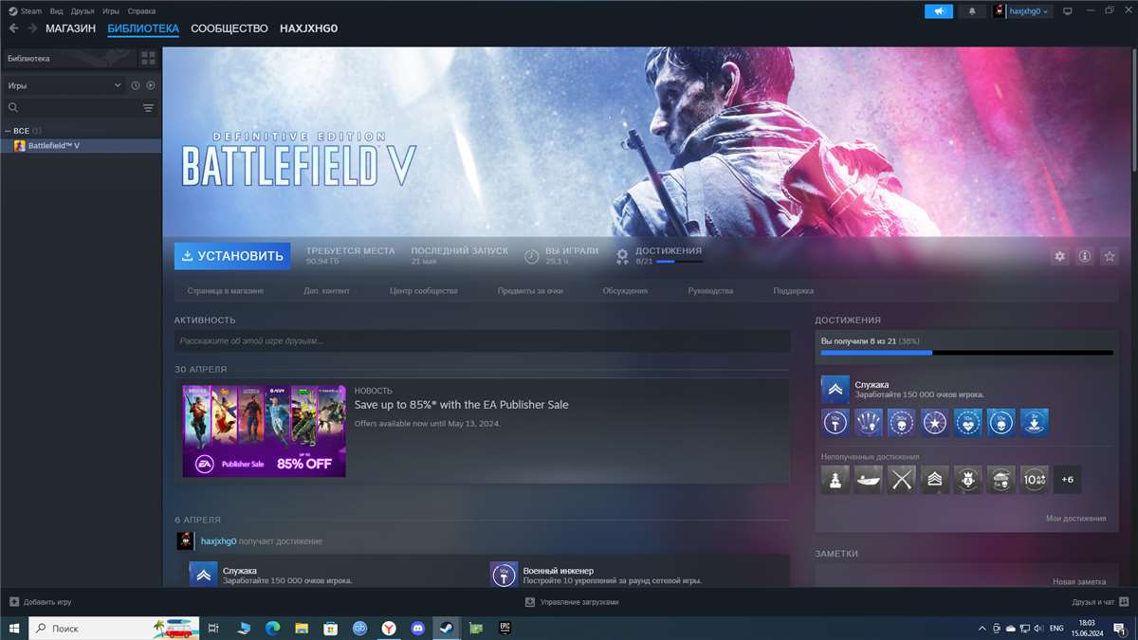Collapse the ВСЕ games group
Screen dimensions: 1138x640
click(x=9, y=131)
